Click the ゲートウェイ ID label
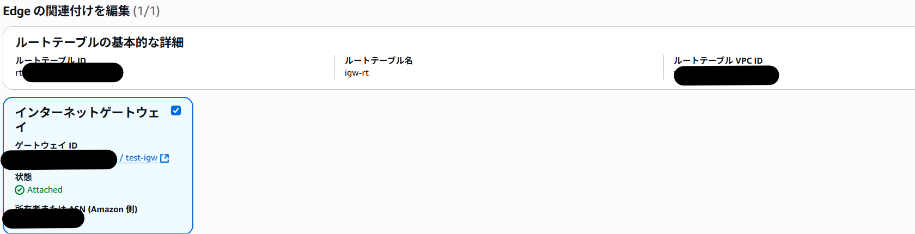This screenshot has width=915, height=234. pyautogui.click(x=46, y=145)
